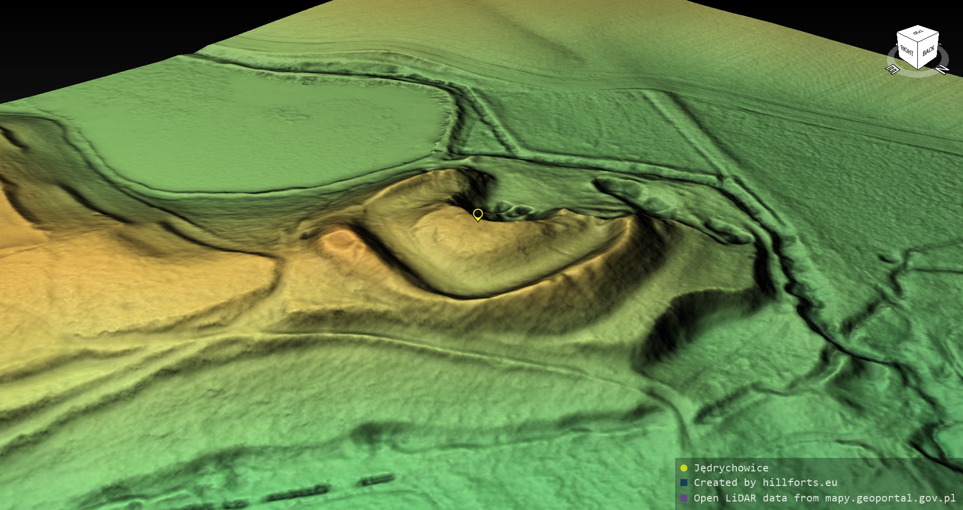The height and width of the screenshot is (510, 963).
Task: Click the TOP face of the navigation cube
Action: click(x=918, y=33)
